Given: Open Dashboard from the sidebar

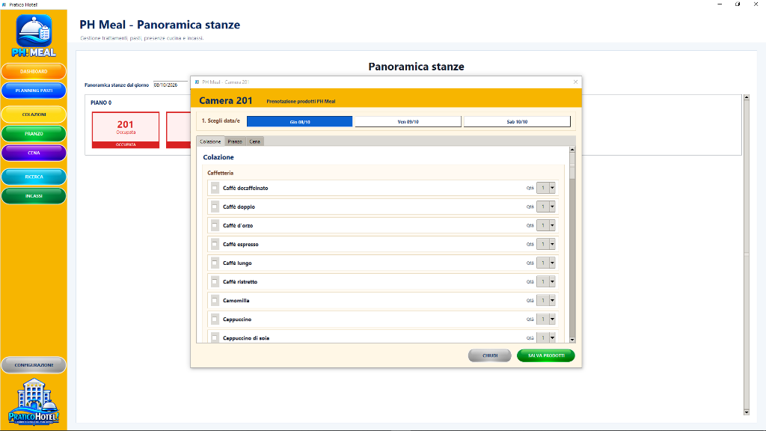Looking at the screenshot, I should click(x=34, y=72).
